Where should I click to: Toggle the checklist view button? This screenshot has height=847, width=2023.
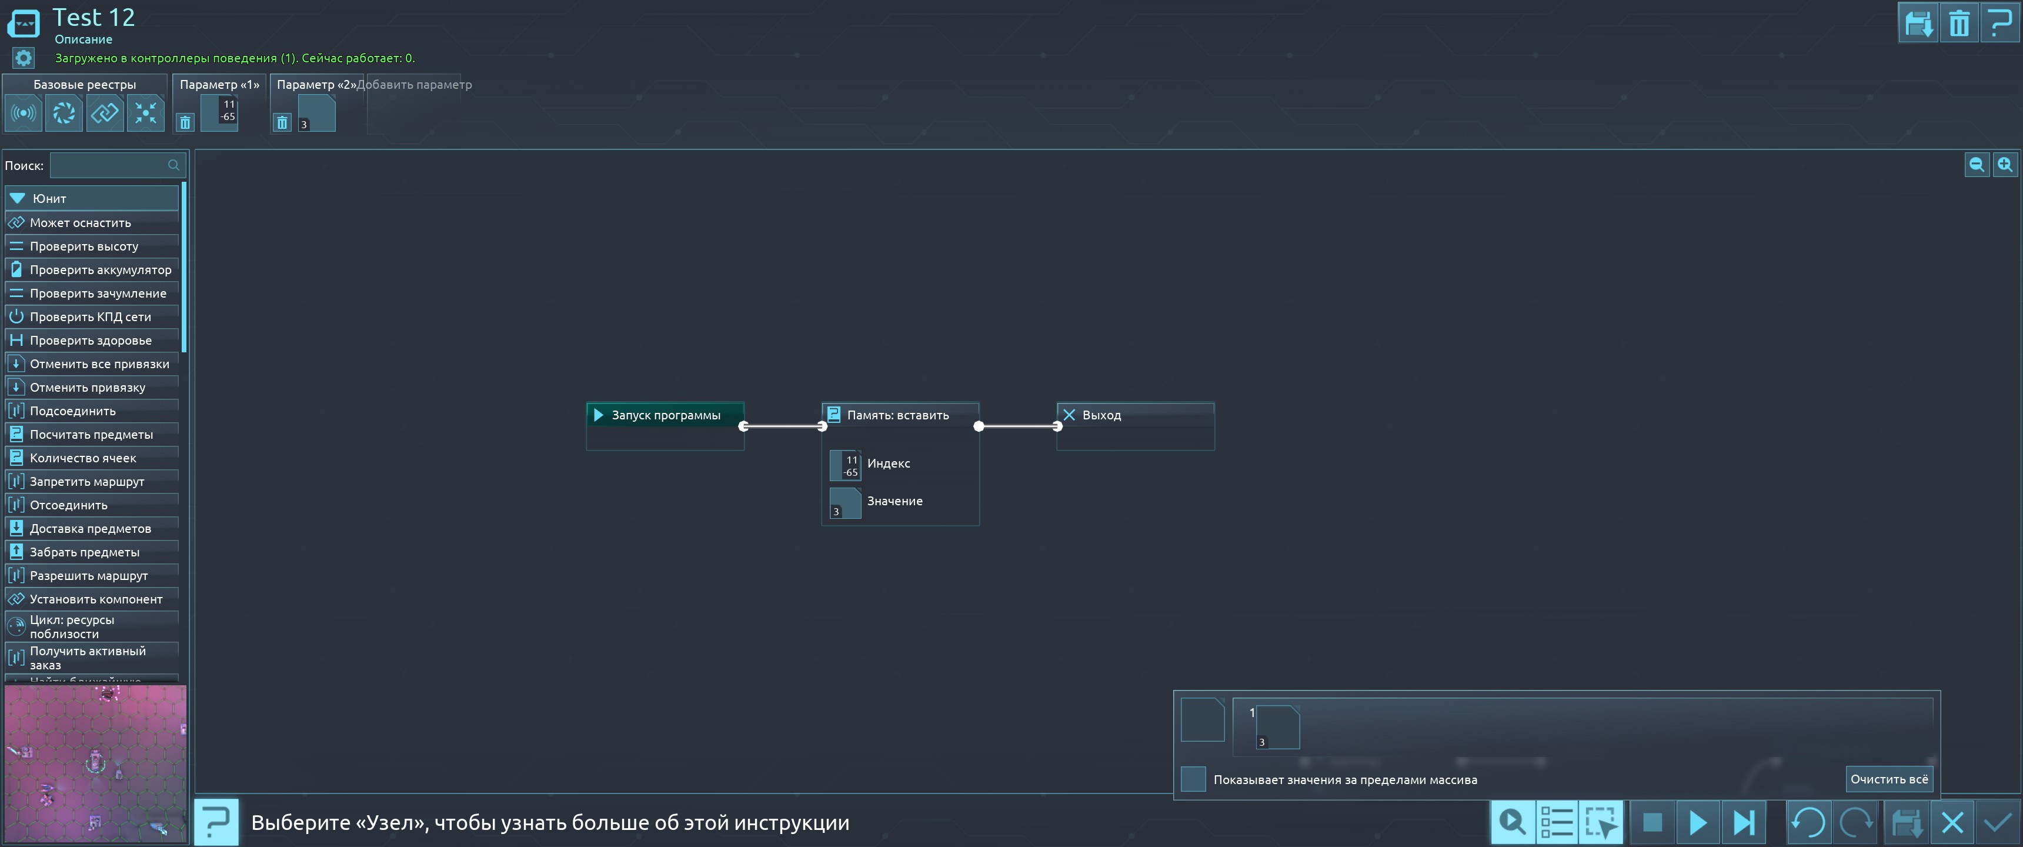(x=1557, y=823)
